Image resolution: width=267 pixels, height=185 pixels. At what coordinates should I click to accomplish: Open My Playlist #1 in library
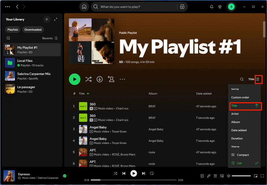pos(32,50)
